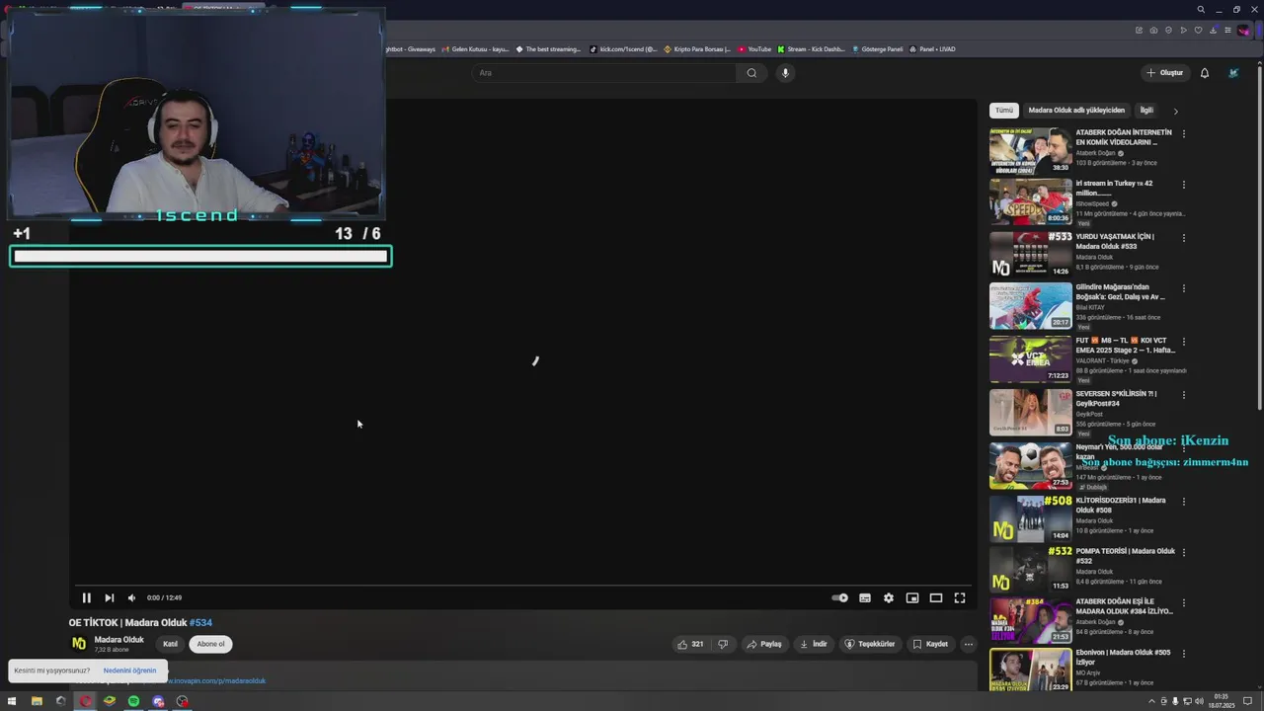Image resolution: width=1264 pixels, height=711 pixels.
Task: Open browser downloads icon in toolbar
Action: tap(1213, 30)
